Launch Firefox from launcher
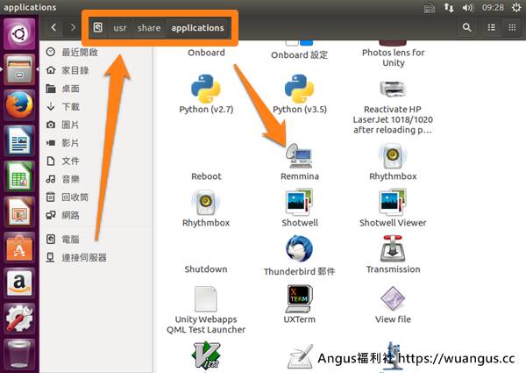 [19, 105]
